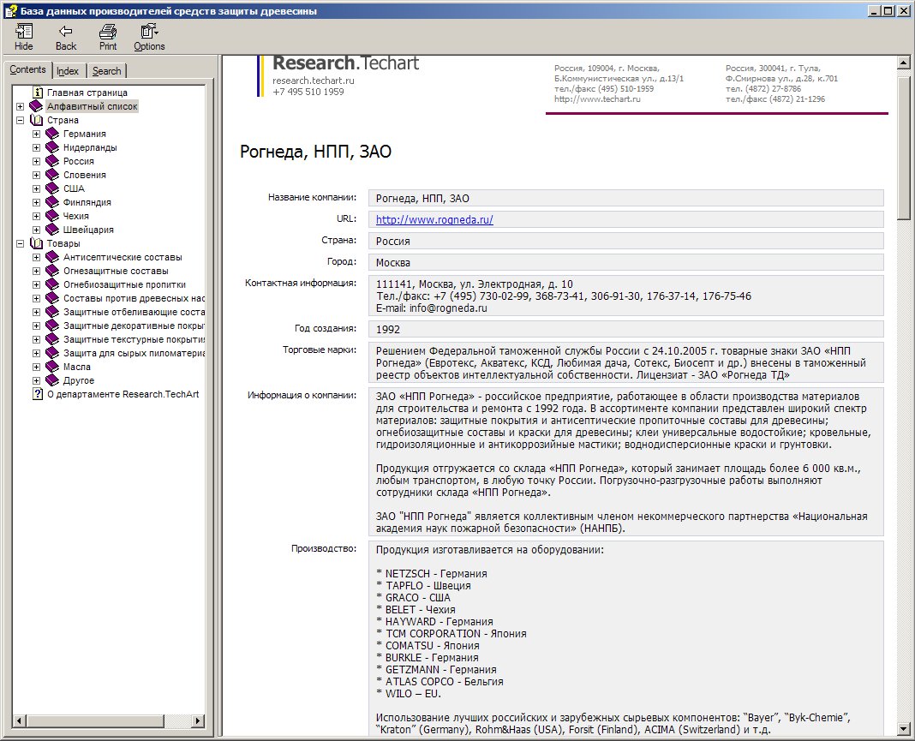The height and width of the screenshot is (741, 915).
Task: Select Защитные текстурные покрытия item
Action: pos(134,339)
